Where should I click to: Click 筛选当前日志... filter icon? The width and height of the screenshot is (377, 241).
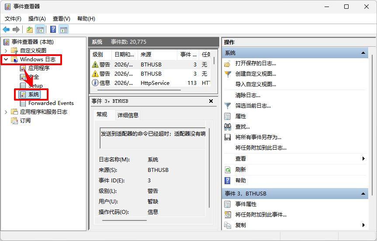tap(228, 106)
